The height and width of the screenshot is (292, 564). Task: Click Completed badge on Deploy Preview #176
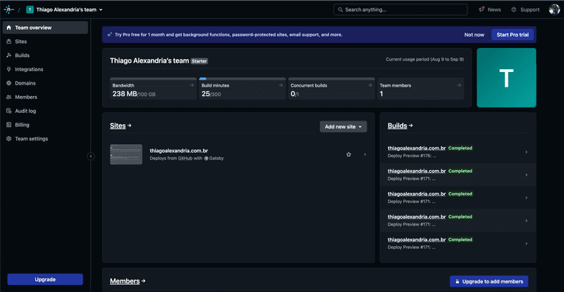click(x=460, y=148)
